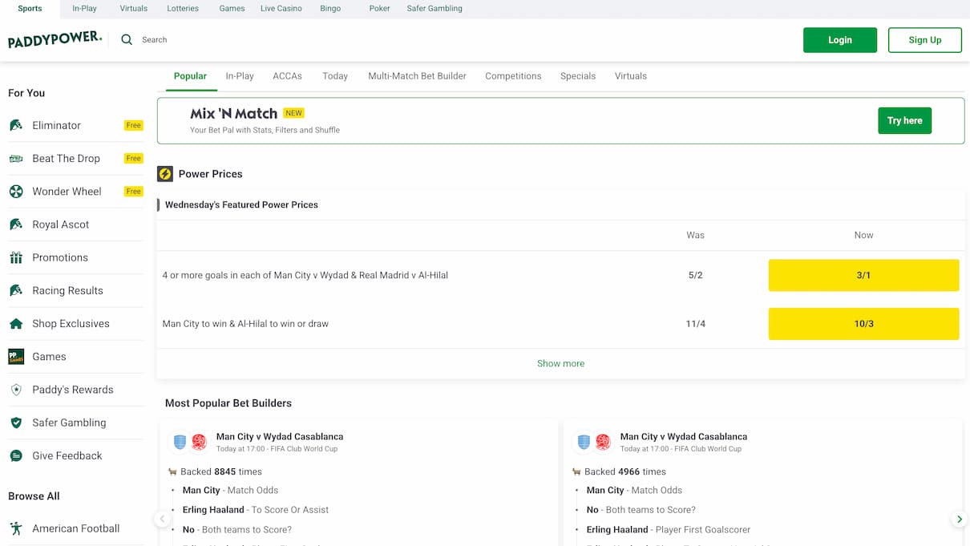
Task: Click the Beat The Drop icon
Action: [16, 159]
